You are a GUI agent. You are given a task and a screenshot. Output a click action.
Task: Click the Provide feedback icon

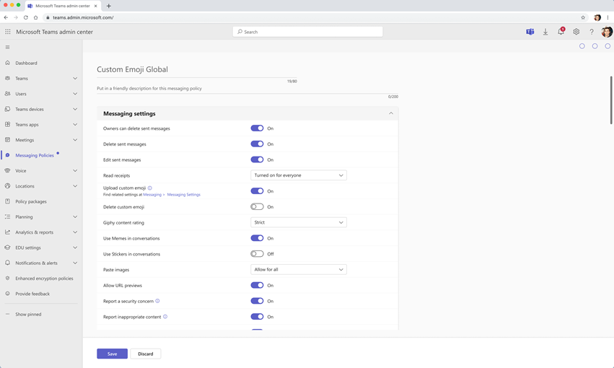[x=7, y=294]
